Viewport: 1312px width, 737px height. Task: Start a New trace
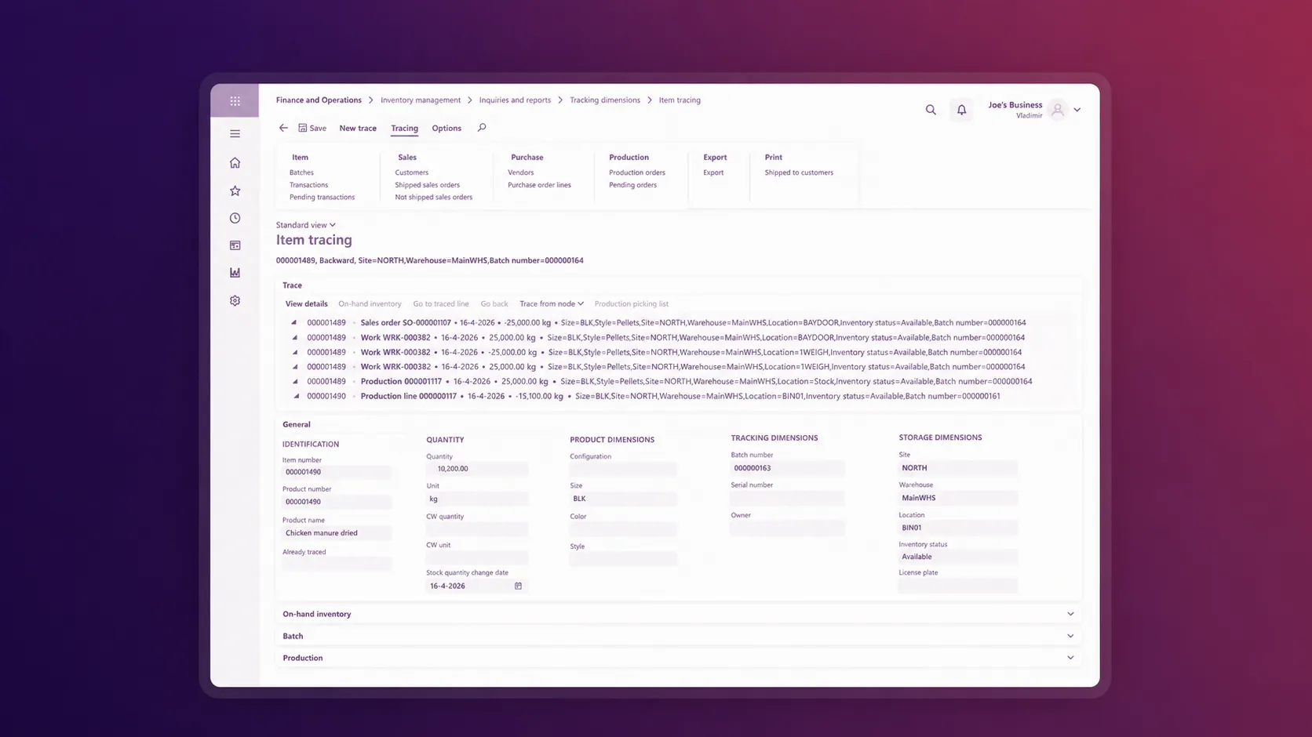[358, 128]
